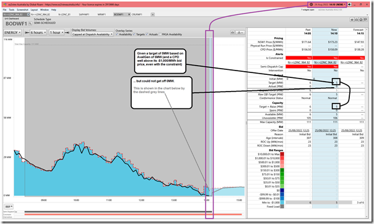The width and height of the screenshot is (374, 224).
Task: Click the comment bubble icon in widget header
Action: point(365,20)
